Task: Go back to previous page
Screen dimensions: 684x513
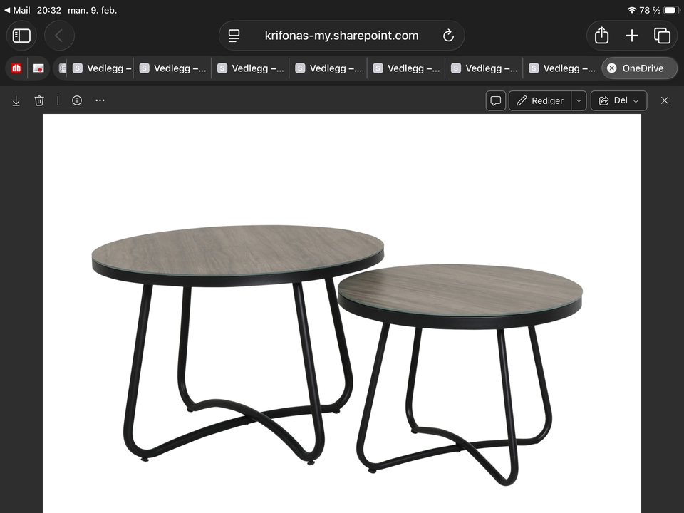Action: click(59, 36)
